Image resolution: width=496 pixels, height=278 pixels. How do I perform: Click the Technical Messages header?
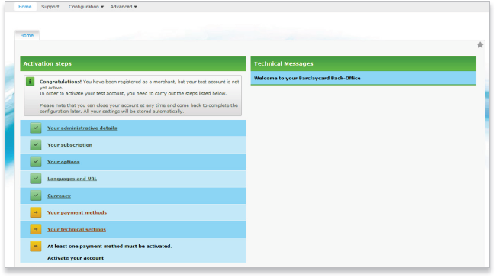(363, 63)
